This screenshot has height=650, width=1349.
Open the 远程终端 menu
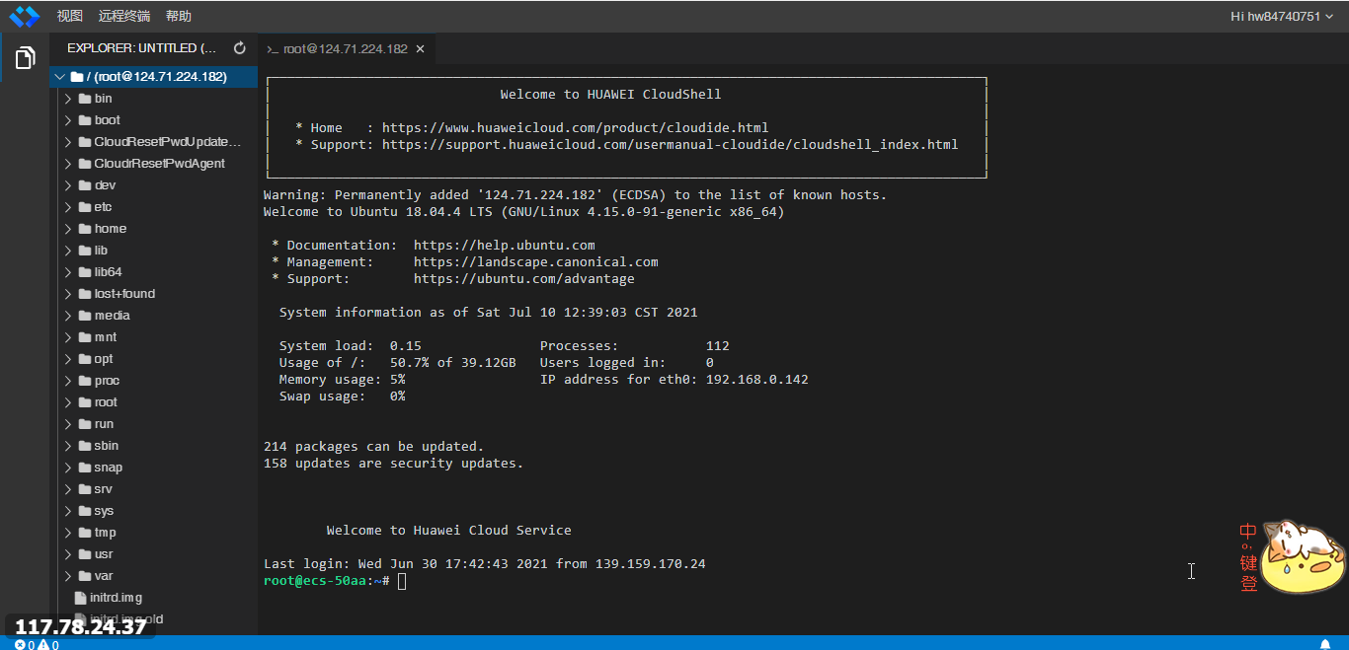pyautogui.click(x=124, y=16)
